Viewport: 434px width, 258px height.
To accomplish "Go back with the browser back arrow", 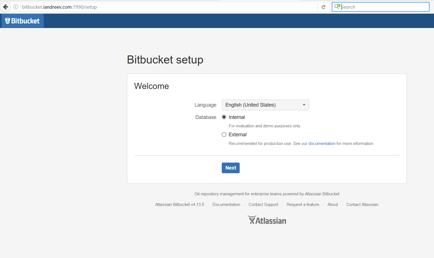I will (x=5, y=7).
